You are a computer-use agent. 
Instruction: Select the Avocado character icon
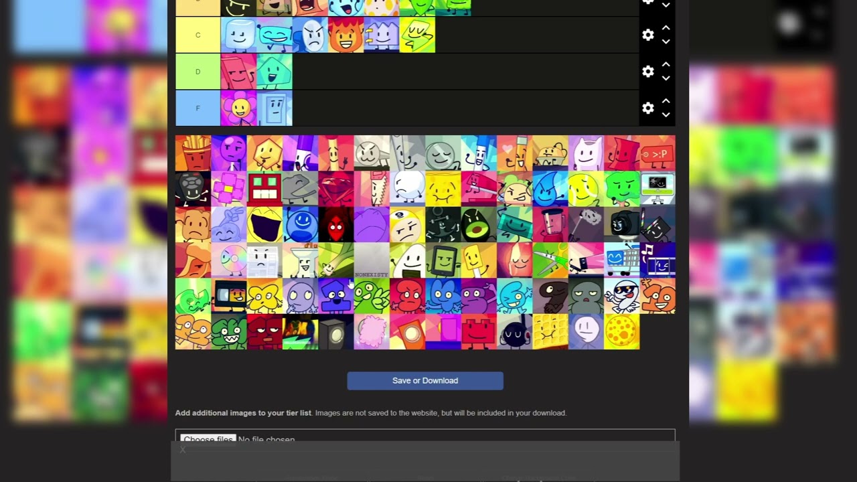479,224
